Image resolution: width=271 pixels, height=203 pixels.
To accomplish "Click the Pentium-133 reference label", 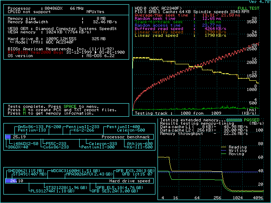I will [32, 130].
